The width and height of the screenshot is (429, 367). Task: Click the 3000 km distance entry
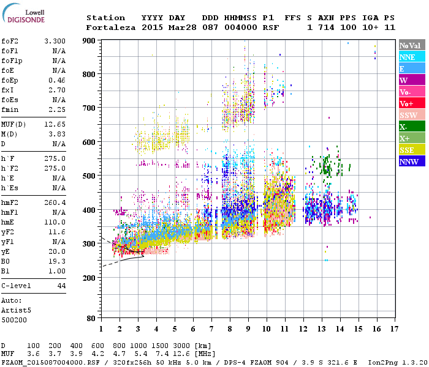tap(181, 346)
